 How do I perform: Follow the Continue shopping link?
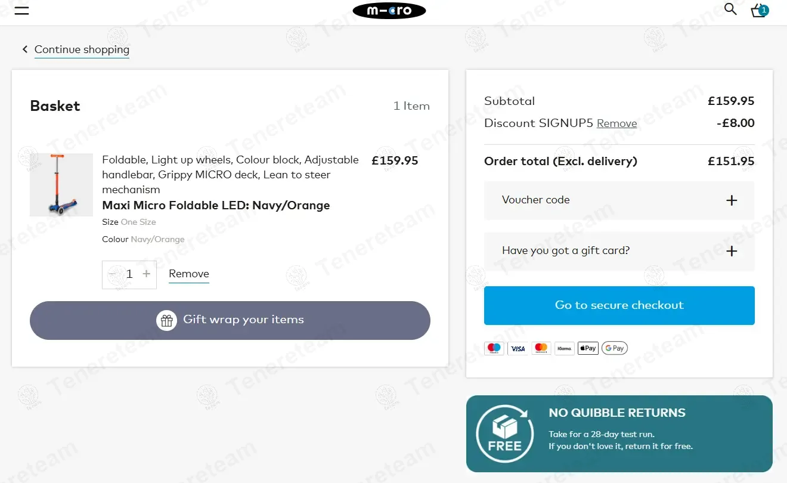click(82, 49)
